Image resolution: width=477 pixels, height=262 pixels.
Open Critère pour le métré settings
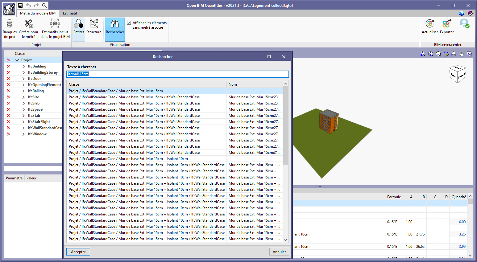tap(29, 29)
